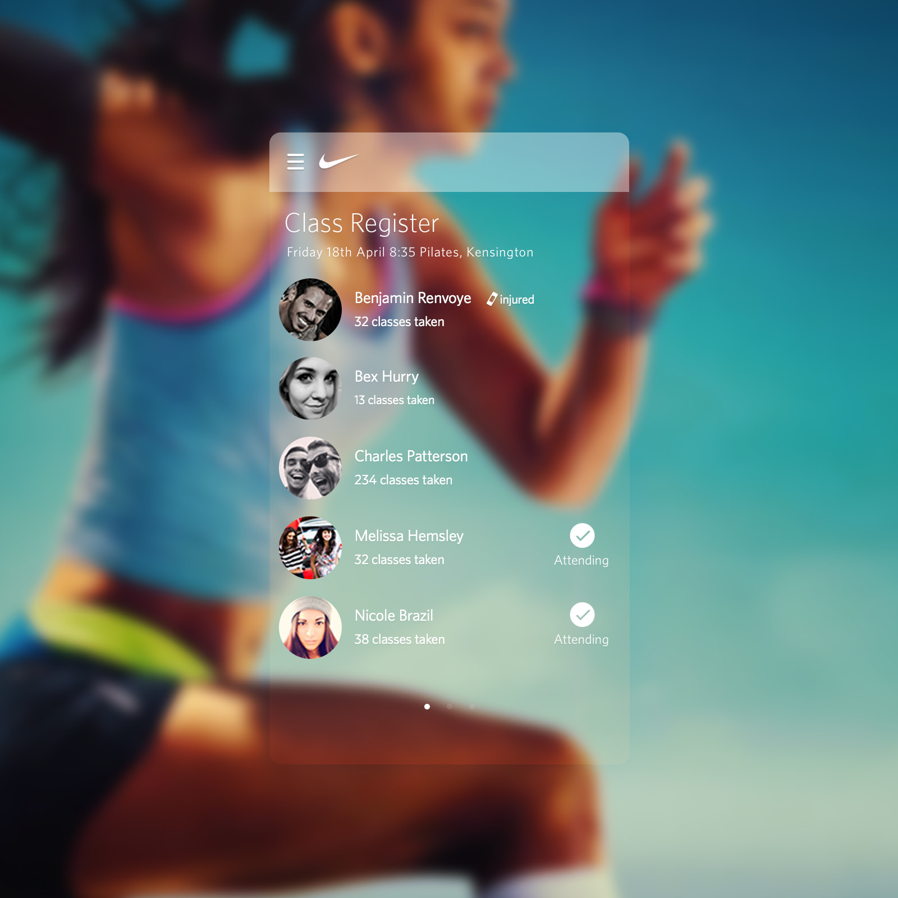Click the Nike swoosh logo

coord(338,161)
